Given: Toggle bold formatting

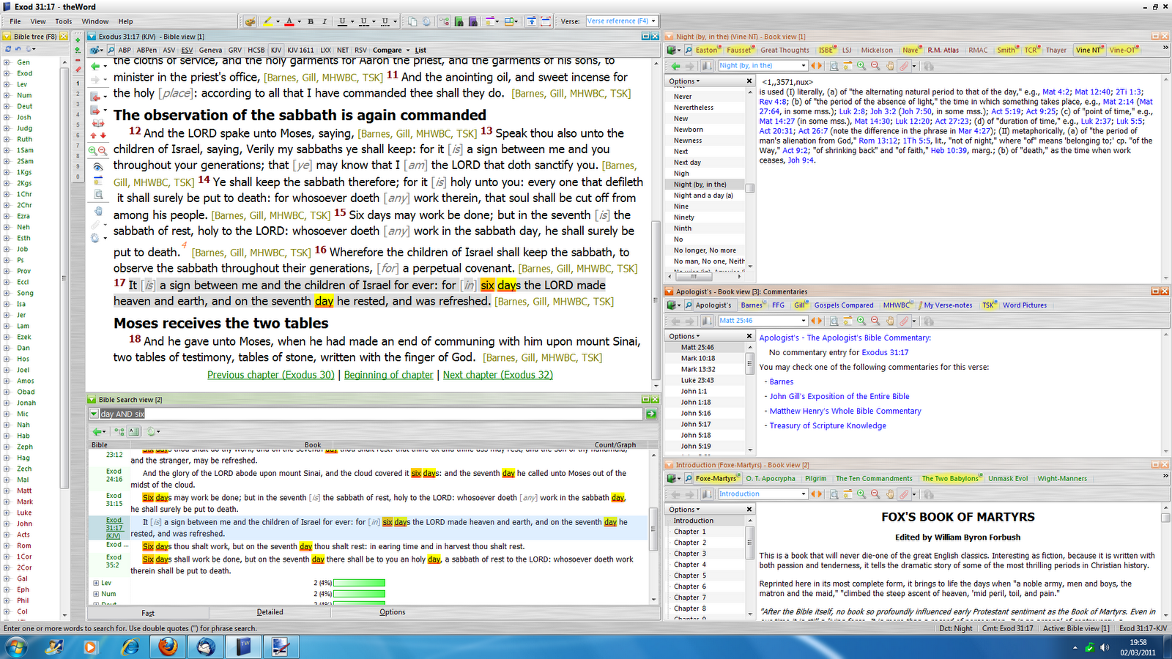Looking at the screenshot, I should [311, 21].
